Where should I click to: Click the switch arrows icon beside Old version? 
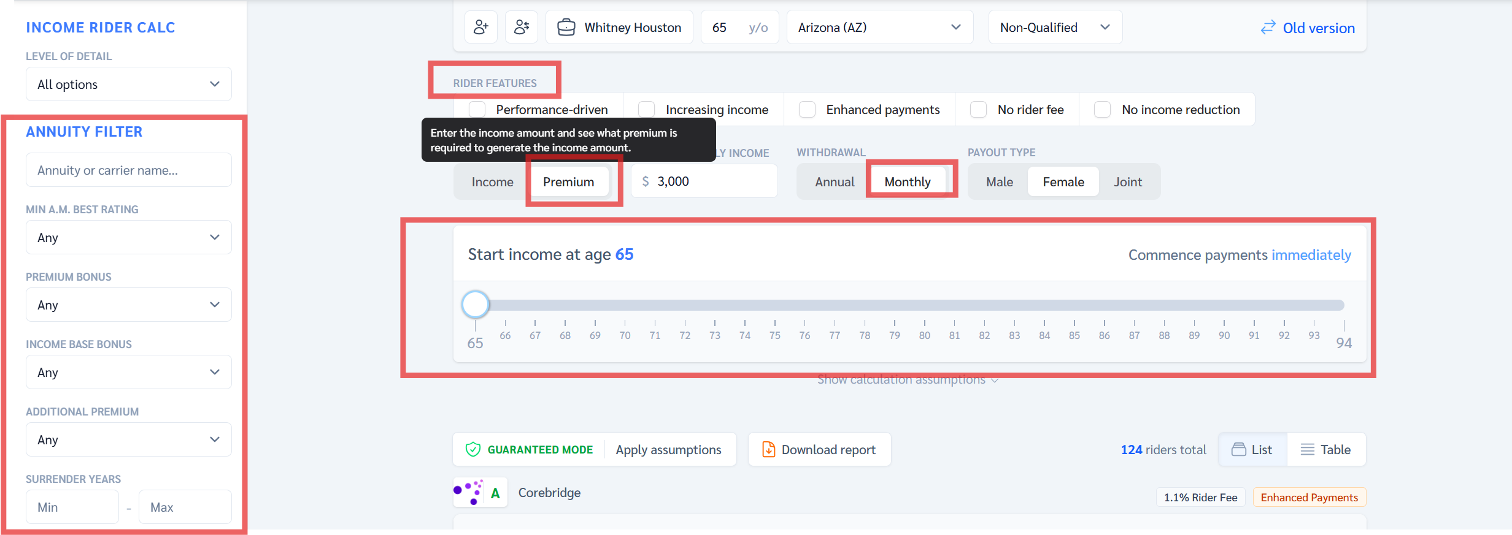(1268, 28)
